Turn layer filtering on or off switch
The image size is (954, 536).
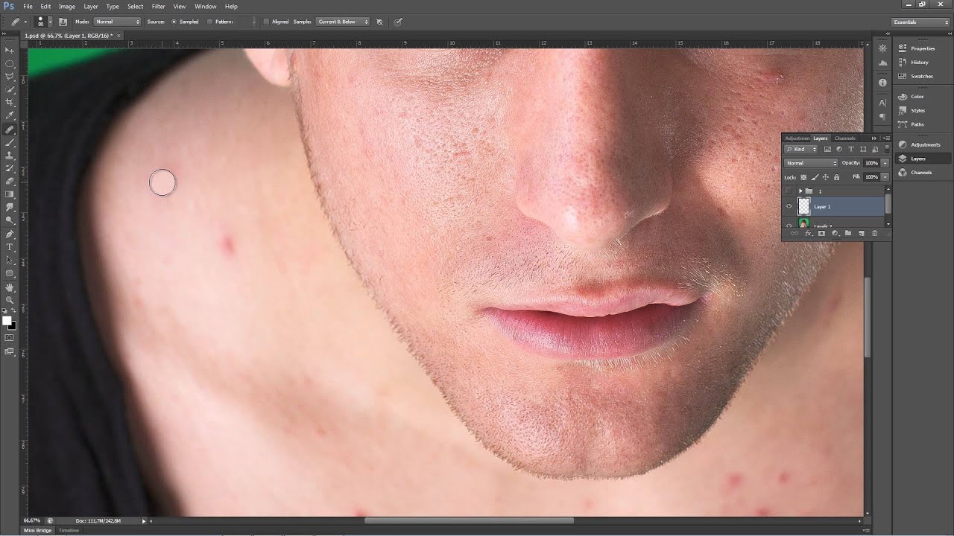[x=887, y=149]
